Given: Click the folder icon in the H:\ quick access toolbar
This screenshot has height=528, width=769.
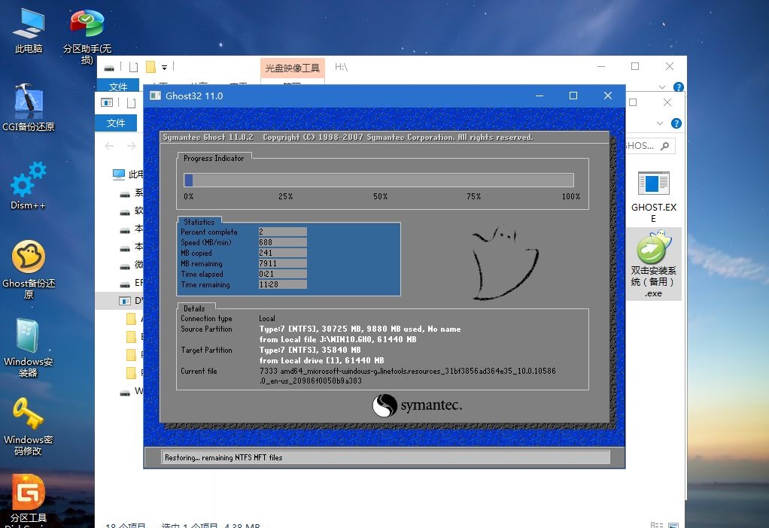Looking at the screenshot, I should coord(150,67).
